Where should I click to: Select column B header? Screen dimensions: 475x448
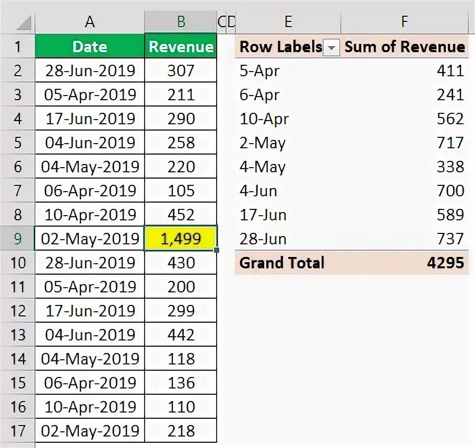point(181,21)
